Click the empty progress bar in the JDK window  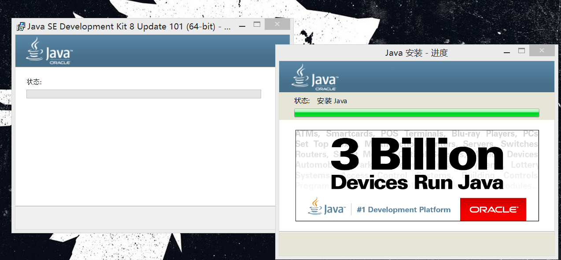tap(144, 94)
